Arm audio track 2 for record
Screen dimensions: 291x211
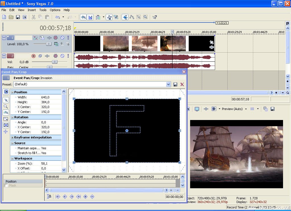[34, 56]
